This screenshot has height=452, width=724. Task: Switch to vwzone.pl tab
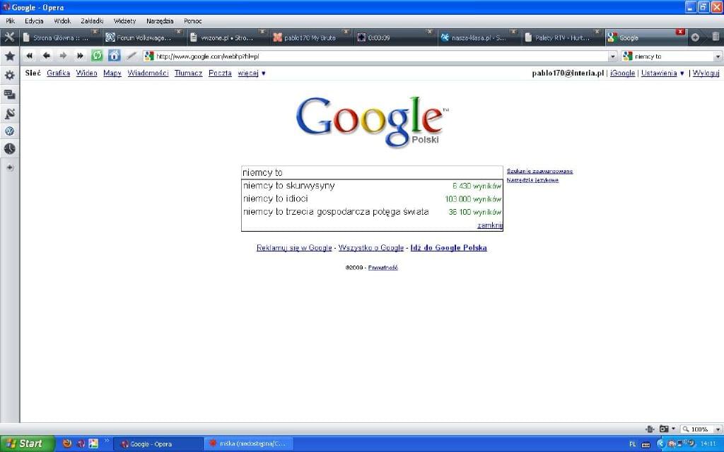point(227,38)
